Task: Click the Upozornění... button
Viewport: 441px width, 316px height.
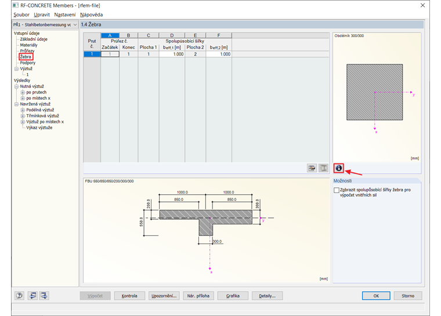Action: pos(164,296)
